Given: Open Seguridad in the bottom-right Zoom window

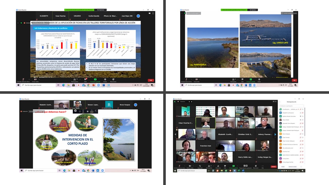Looking at the screenshot, I should (x=200, y=167).
